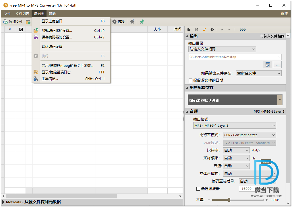The image size is (292, 207).
Task: Click the error log icon in menu
Action: (36, 72)
